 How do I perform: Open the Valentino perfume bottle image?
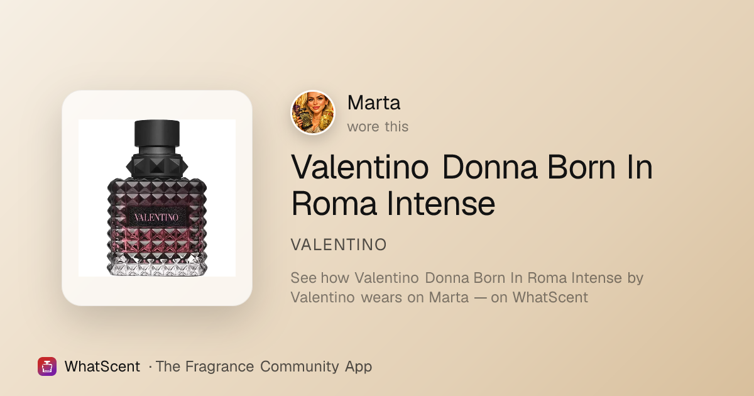pyautogui.click(x=157, y=198)
